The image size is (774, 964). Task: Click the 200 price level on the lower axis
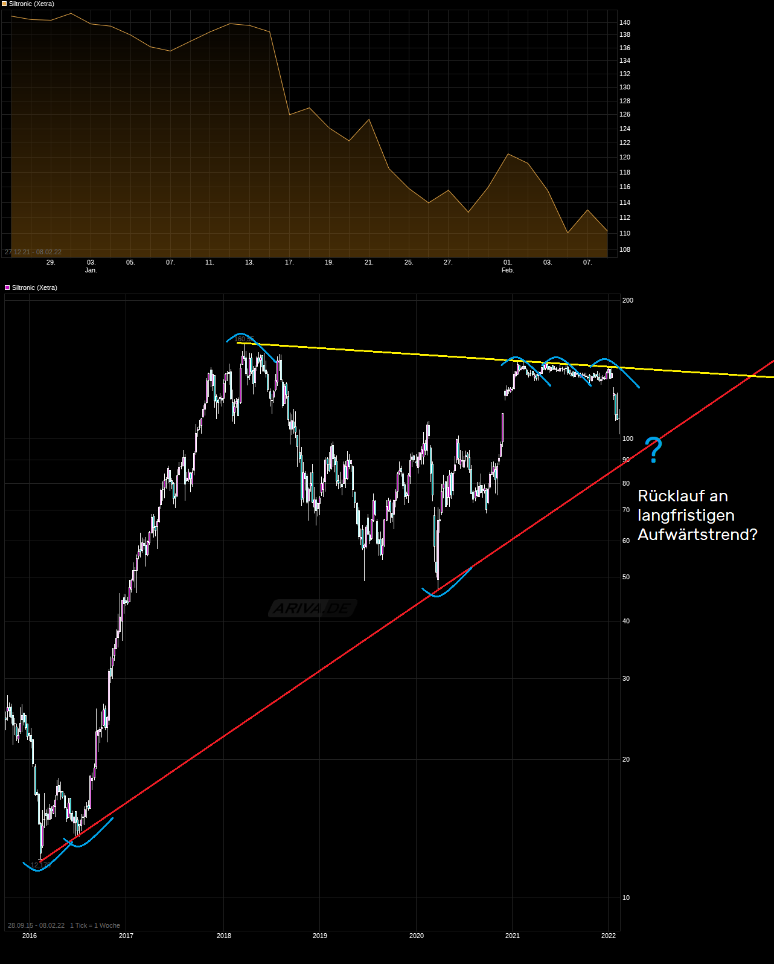627,300
